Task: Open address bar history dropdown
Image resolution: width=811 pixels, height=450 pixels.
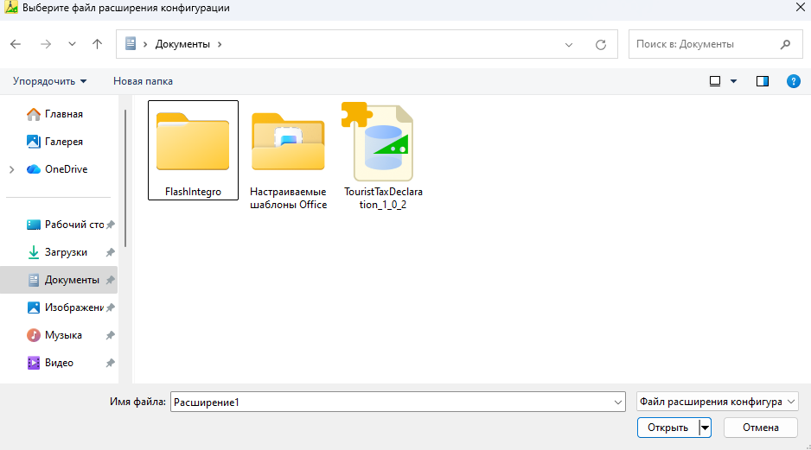Action: (569, 45)
